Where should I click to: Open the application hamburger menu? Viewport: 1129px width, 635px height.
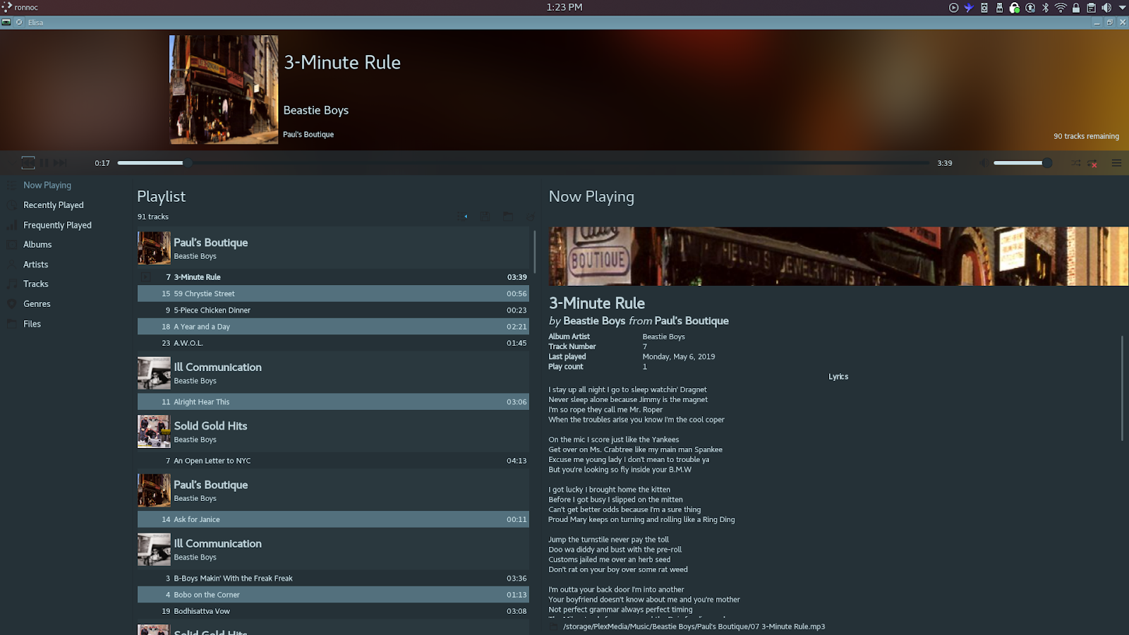1117,162
